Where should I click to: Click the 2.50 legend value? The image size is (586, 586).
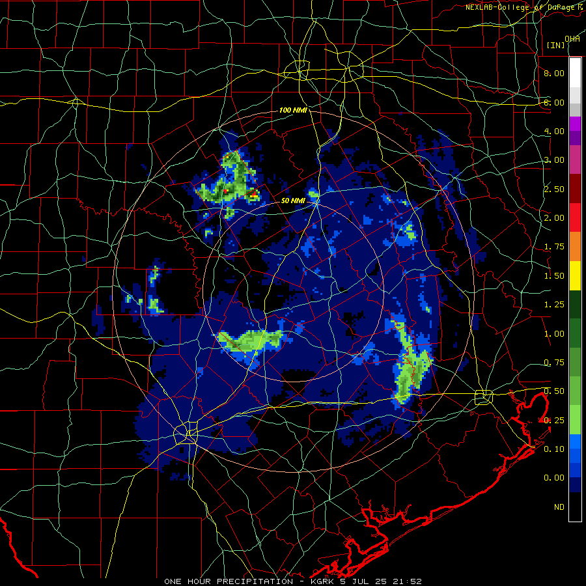[x=554, y=189]
